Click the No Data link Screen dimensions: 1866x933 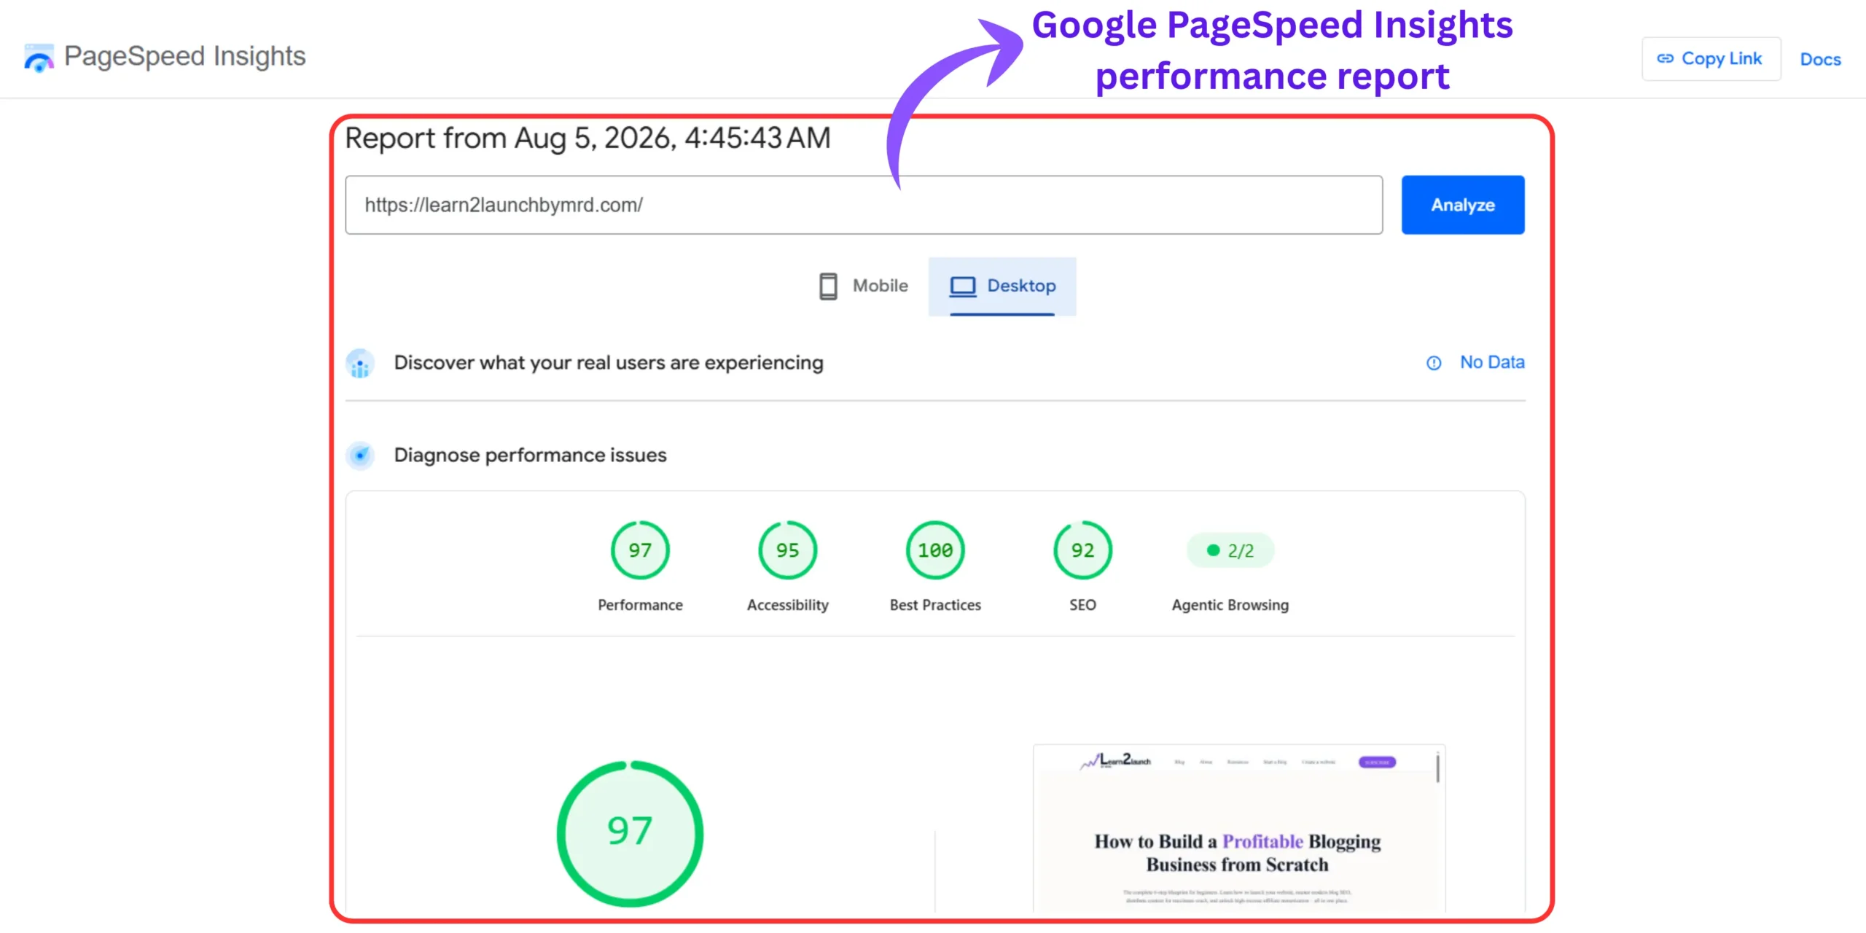click(1492, 362)
